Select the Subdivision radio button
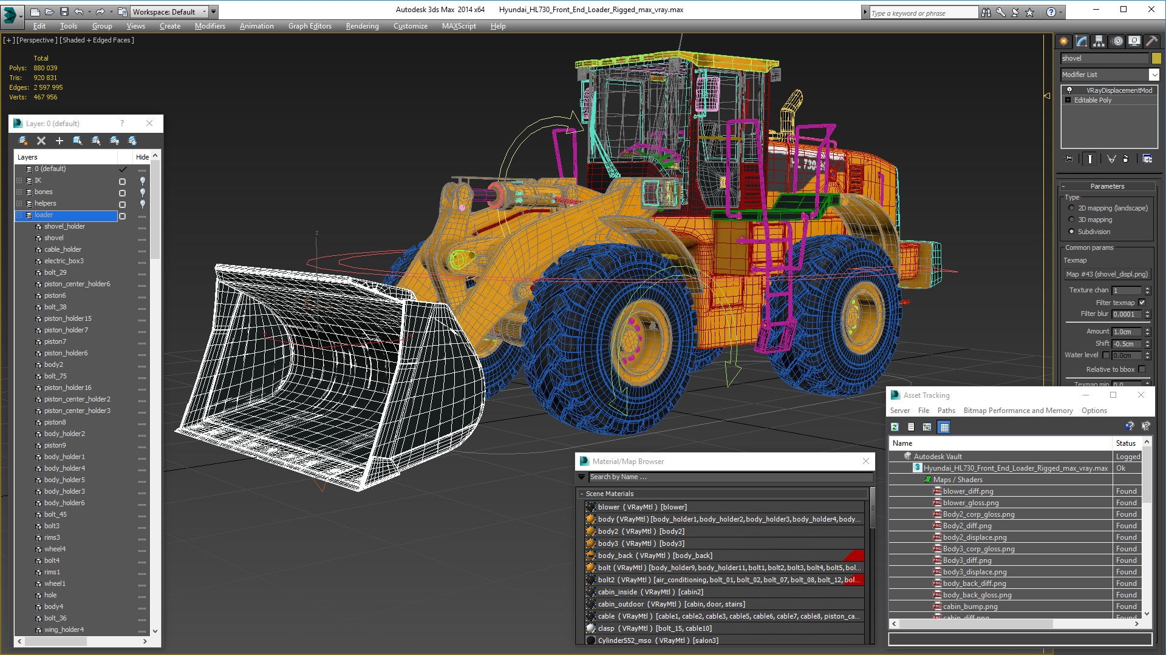1166x655 pixels. [1071, 232]
